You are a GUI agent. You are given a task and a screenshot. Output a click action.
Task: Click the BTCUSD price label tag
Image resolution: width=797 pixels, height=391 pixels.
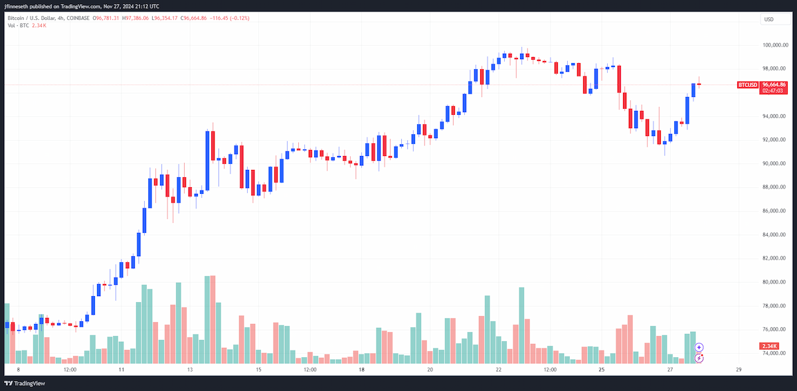(748, 85)
